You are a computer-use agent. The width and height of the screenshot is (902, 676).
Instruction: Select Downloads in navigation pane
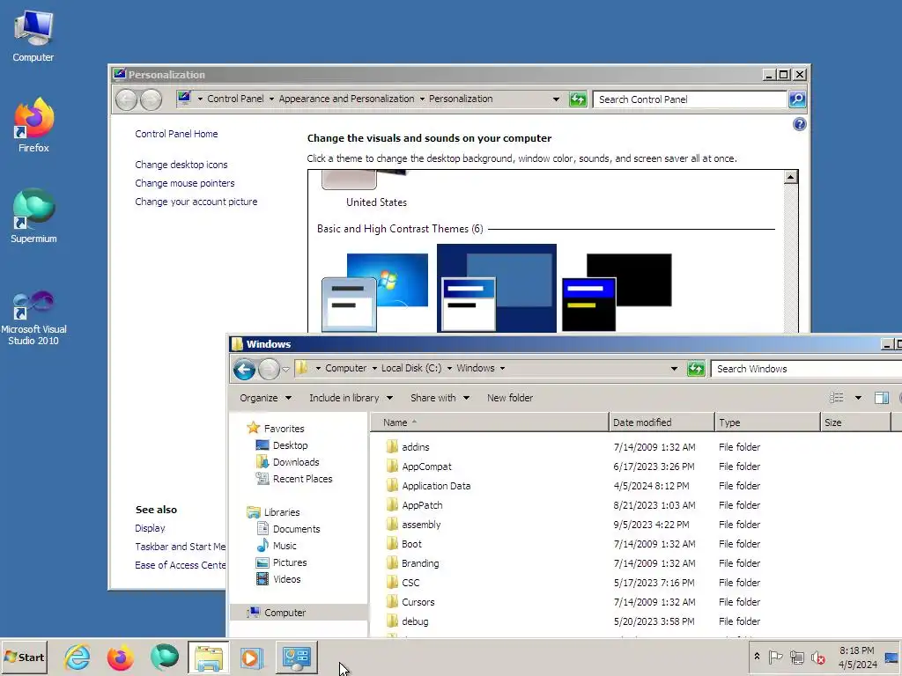(288, 461)
